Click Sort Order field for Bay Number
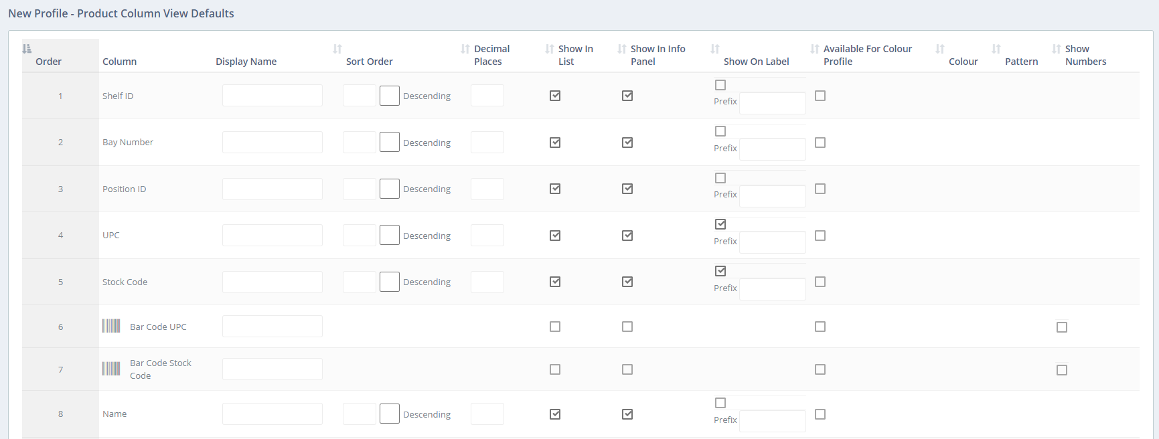Viewport: 1159px width, 439px height. coord(360,142)
